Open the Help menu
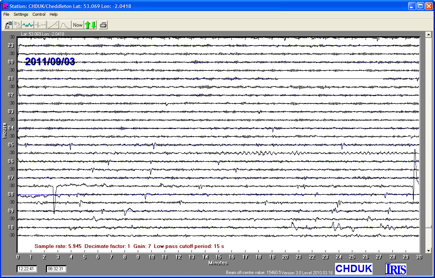435x278 pixels. click(54, 14)
